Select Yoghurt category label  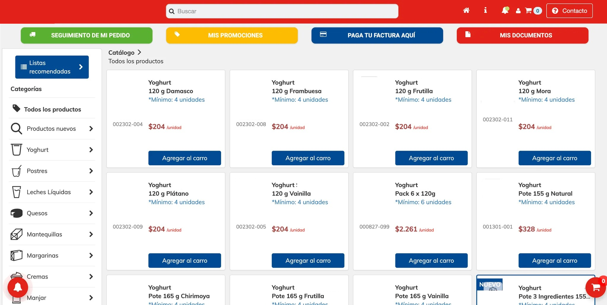tap(38, 150)
